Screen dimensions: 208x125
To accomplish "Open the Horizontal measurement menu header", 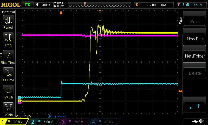I will 8,12.
